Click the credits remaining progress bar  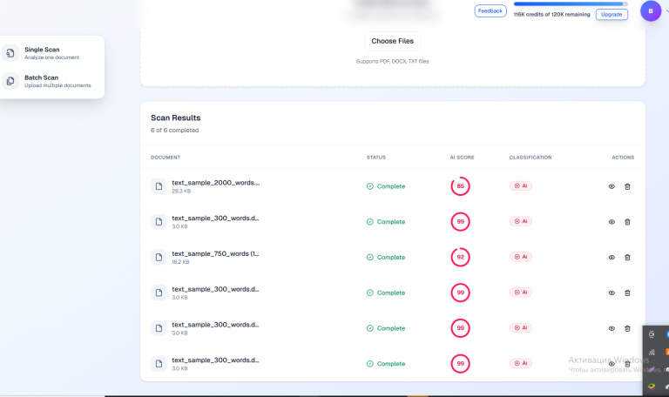coord(571,3)
